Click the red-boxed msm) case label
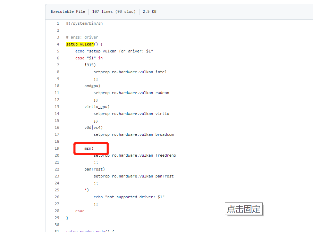Screen dimensions: 313x232 [x=91, y=148]
